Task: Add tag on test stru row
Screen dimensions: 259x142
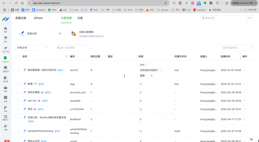Action: click(141, 101)
